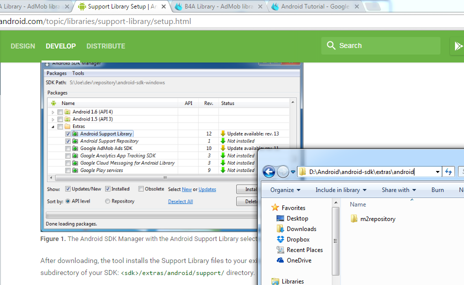464x285 pixels.
Task: Uncheck the Android Support Repository checkbox
Action: 68,141
